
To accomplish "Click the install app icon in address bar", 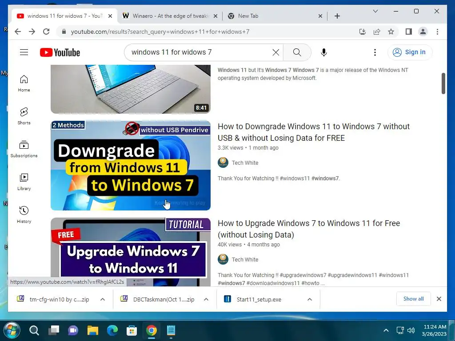I will [x=363, y=32].
